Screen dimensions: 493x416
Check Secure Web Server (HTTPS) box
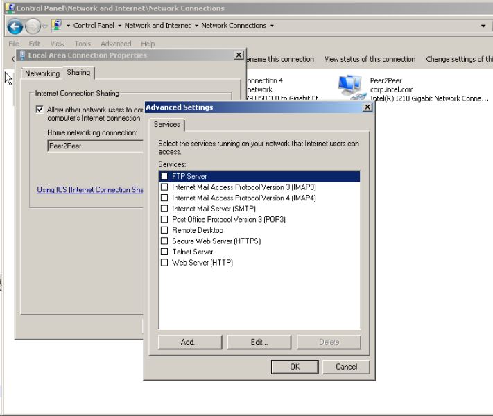coord(164,241)
